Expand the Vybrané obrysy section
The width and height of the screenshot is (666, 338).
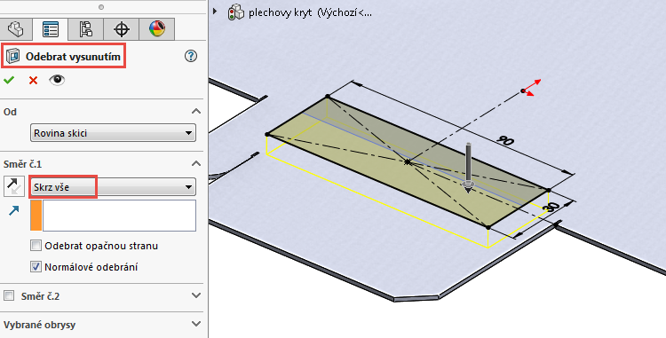click(x=196, y=325)
